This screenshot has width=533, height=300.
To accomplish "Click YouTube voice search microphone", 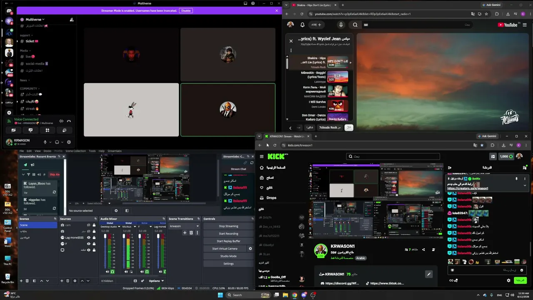I will pos(341,25).
